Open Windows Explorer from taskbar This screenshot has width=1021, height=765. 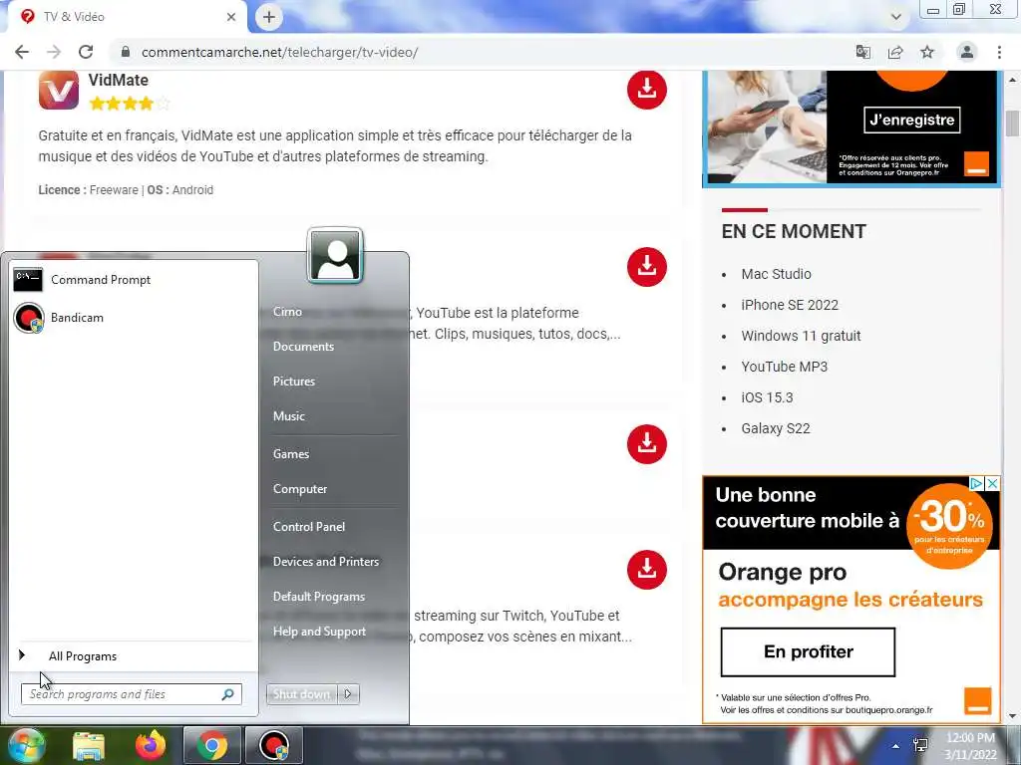pos(89,746)
